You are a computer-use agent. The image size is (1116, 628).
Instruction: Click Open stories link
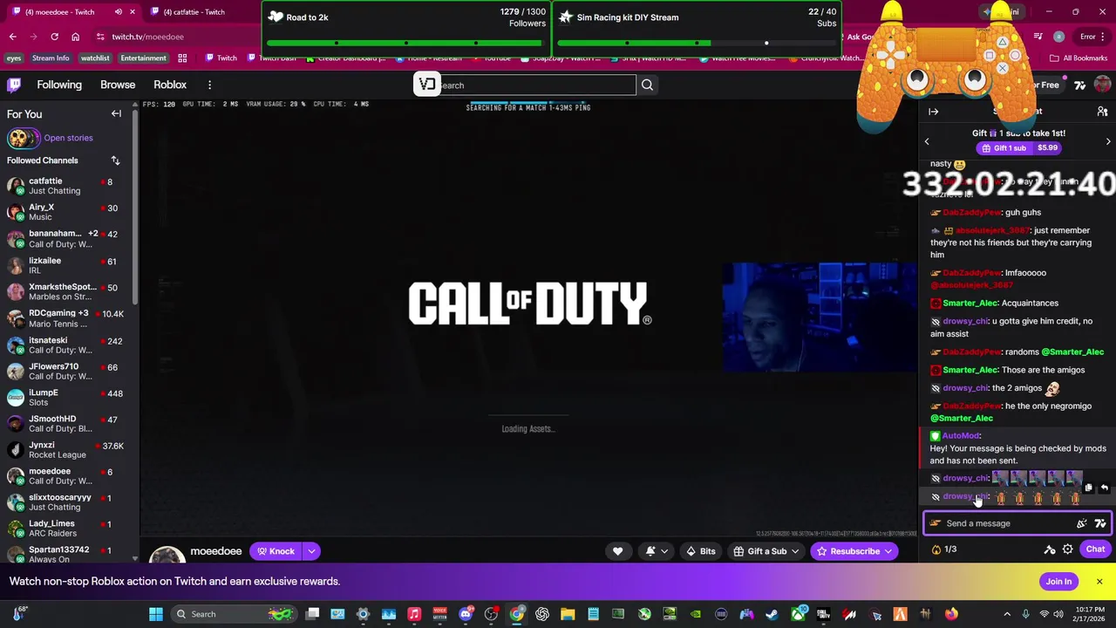coord(68,138)
